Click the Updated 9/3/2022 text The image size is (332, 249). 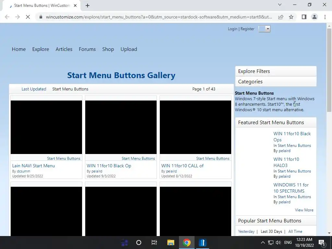coord(101,176)
